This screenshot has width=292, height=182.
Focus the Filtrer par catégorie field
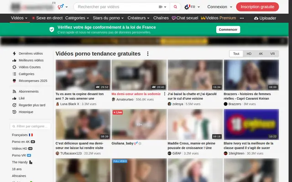(30, 126)
